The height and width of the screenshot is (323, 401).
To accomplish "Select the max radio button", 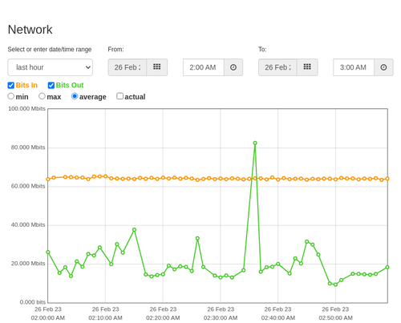I will coord(42,96).
